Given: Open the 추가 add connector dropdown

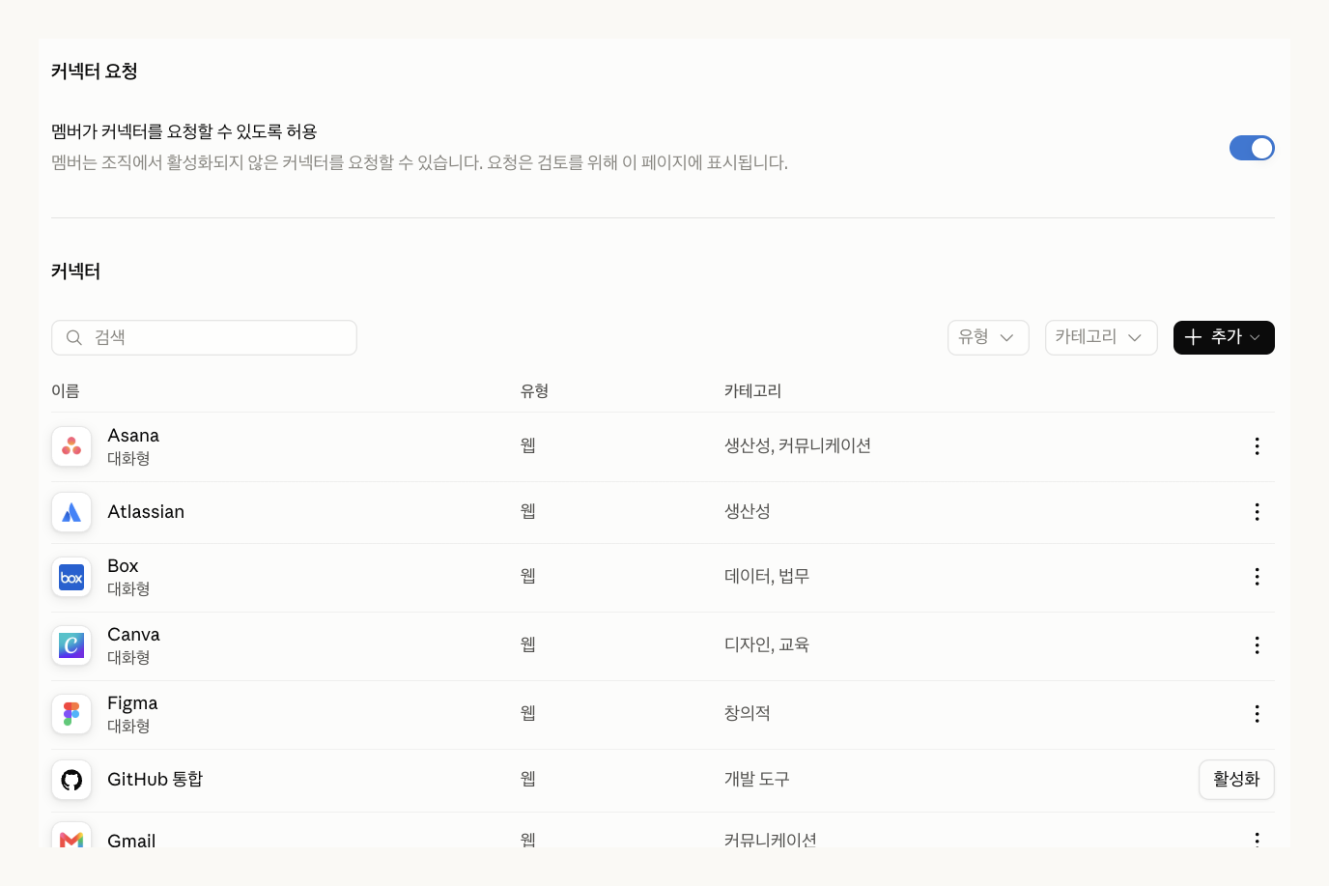Looking at the screenshot, I should 1224,337.
